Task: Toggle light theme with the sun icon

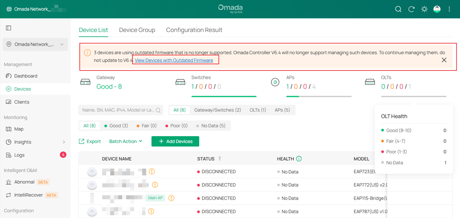Action: (424, 9)
